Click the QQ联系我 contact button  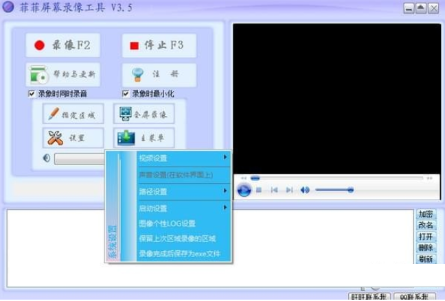(415, 296)
